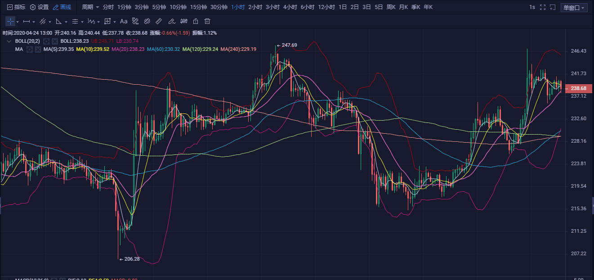
Task: Select the 3小时 interval
Action: coord(273,7)
